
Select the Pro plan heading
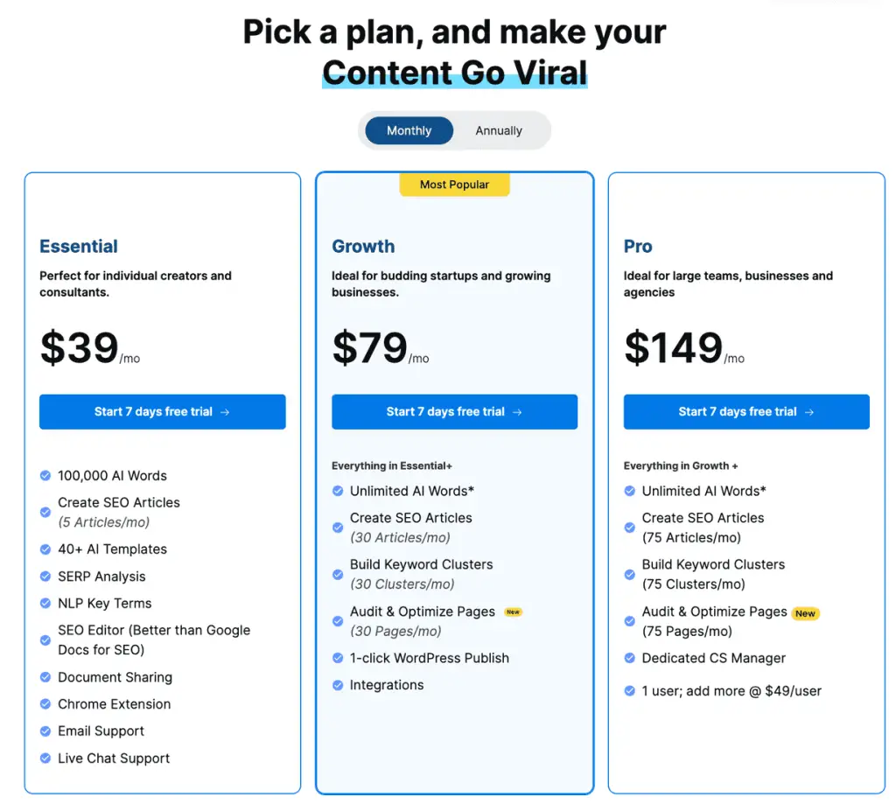[638, 247]
